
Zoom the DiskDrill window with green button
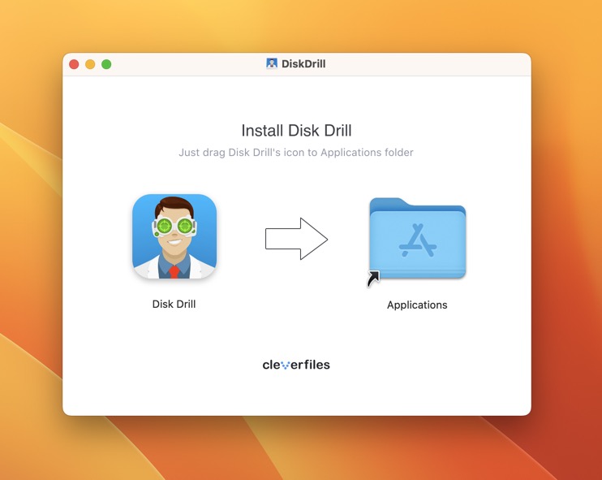coord(106,64)
